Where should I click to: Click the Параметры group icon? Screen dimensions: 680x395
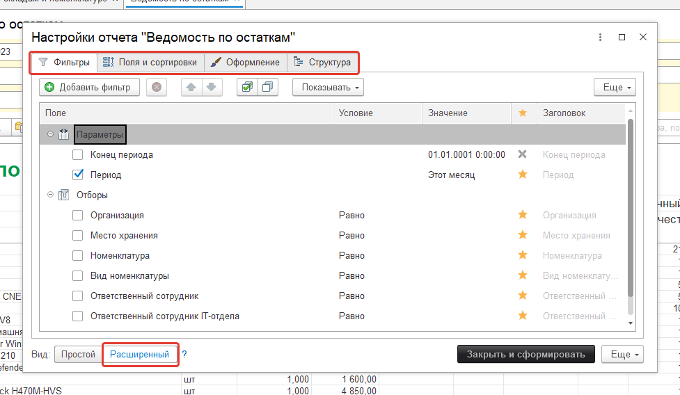(x=64, y=134)
